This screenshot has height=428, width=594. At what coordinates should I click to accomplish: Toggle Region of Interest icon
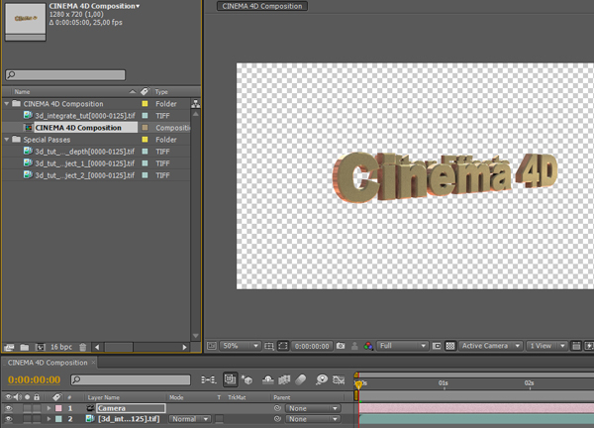coord(437,346)
